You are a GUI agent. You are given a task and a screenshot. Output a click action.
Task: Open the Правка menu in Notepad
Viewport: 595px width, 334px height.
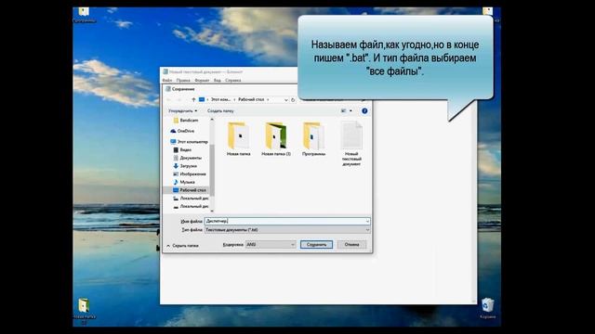(183, 81)
